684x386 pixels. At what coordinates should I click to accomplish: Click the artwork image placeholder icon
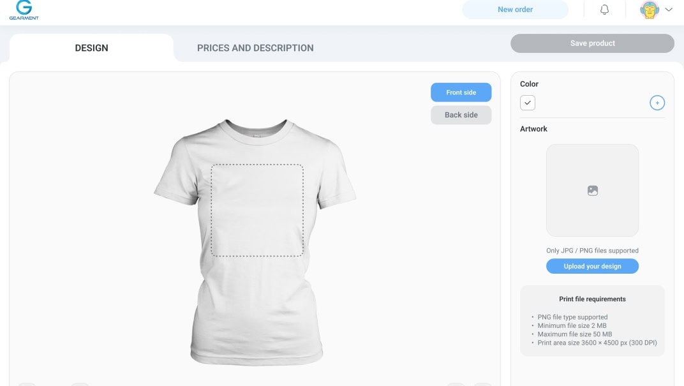coord(592,191)
